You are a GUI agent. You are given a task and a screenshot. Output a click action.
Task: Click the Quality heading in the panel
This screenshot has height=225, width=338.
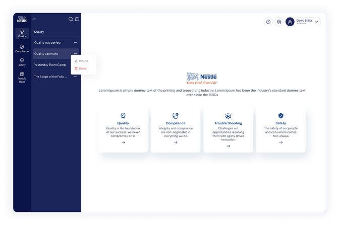[x=39, y=32]
